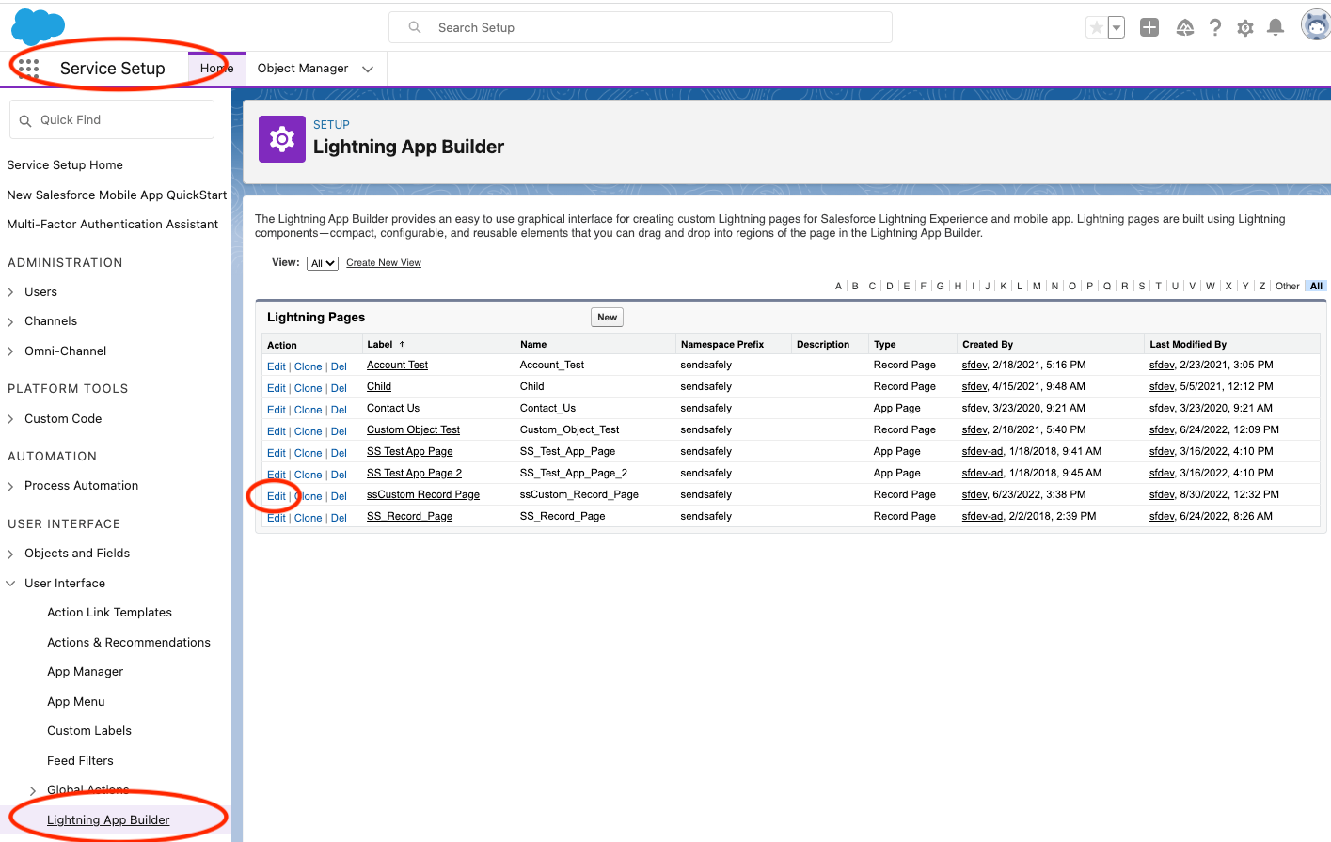Clone the SS_Record_Page row

(308, 518)
